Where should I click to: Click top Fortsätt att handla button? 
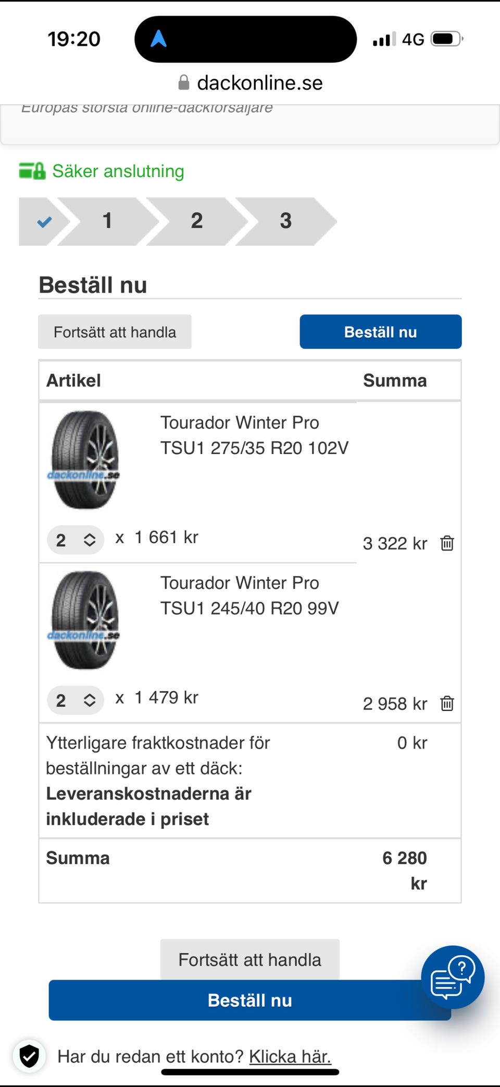(115, 332)
